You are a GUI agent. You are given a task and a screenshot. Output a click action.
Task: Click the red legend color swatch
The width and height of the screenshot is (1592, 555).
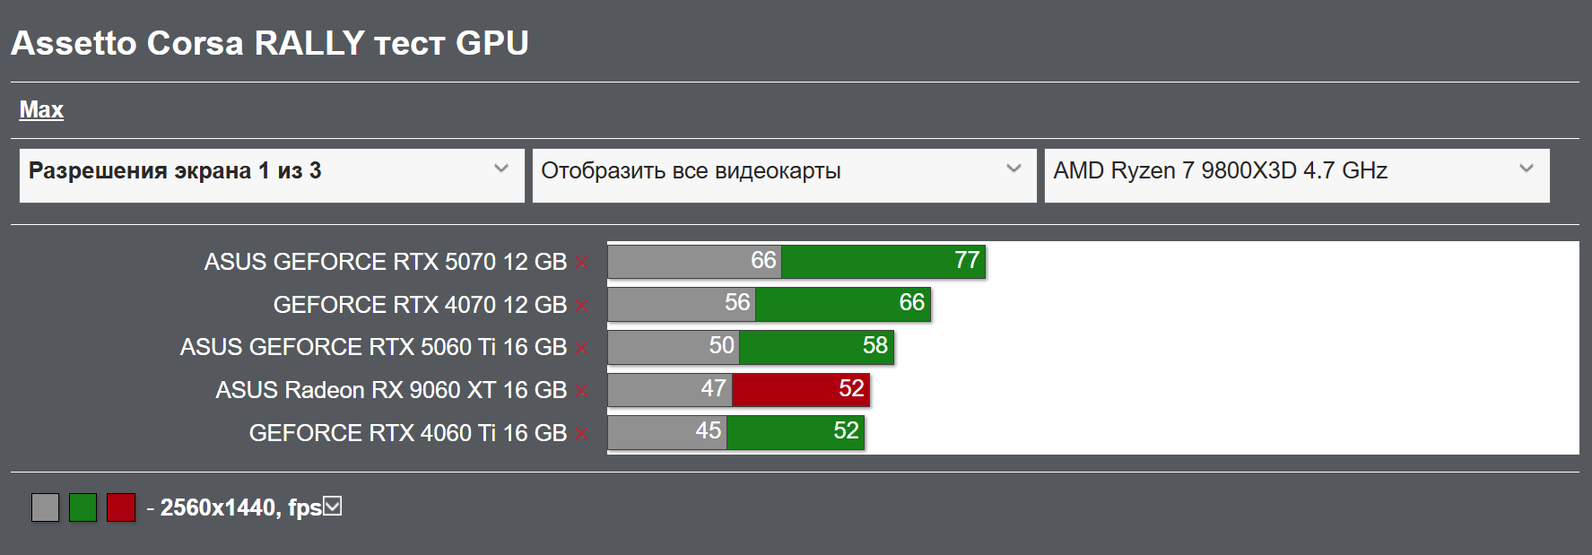click(x=121, y=507)
